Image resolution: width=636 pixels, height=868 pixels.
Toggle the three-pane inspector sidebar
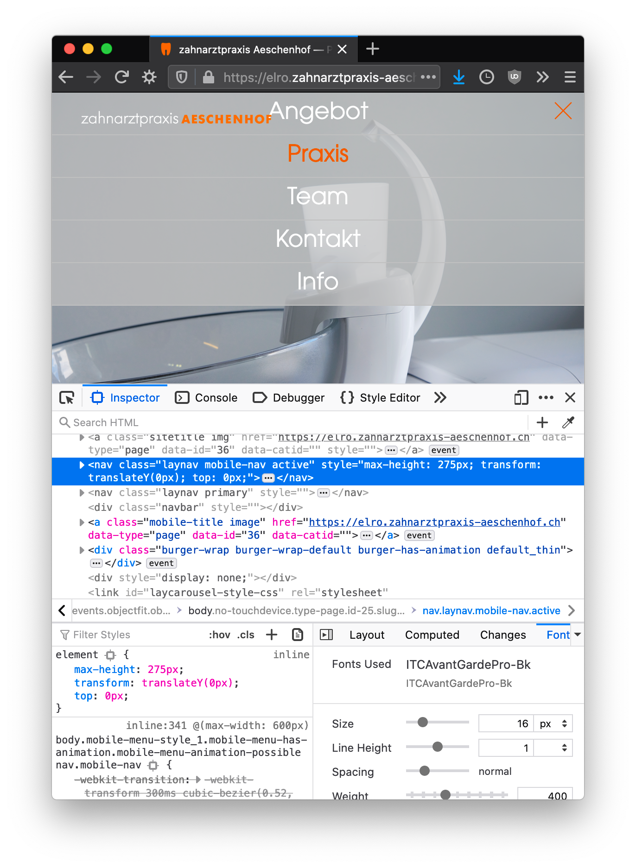pos(326,635)
